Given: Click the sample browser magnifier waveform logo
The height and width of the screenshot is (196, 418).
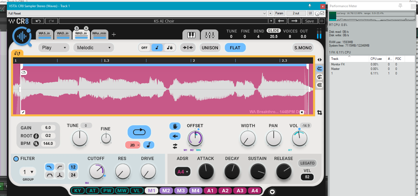Looking at the screenshot, I should point(22,36).
